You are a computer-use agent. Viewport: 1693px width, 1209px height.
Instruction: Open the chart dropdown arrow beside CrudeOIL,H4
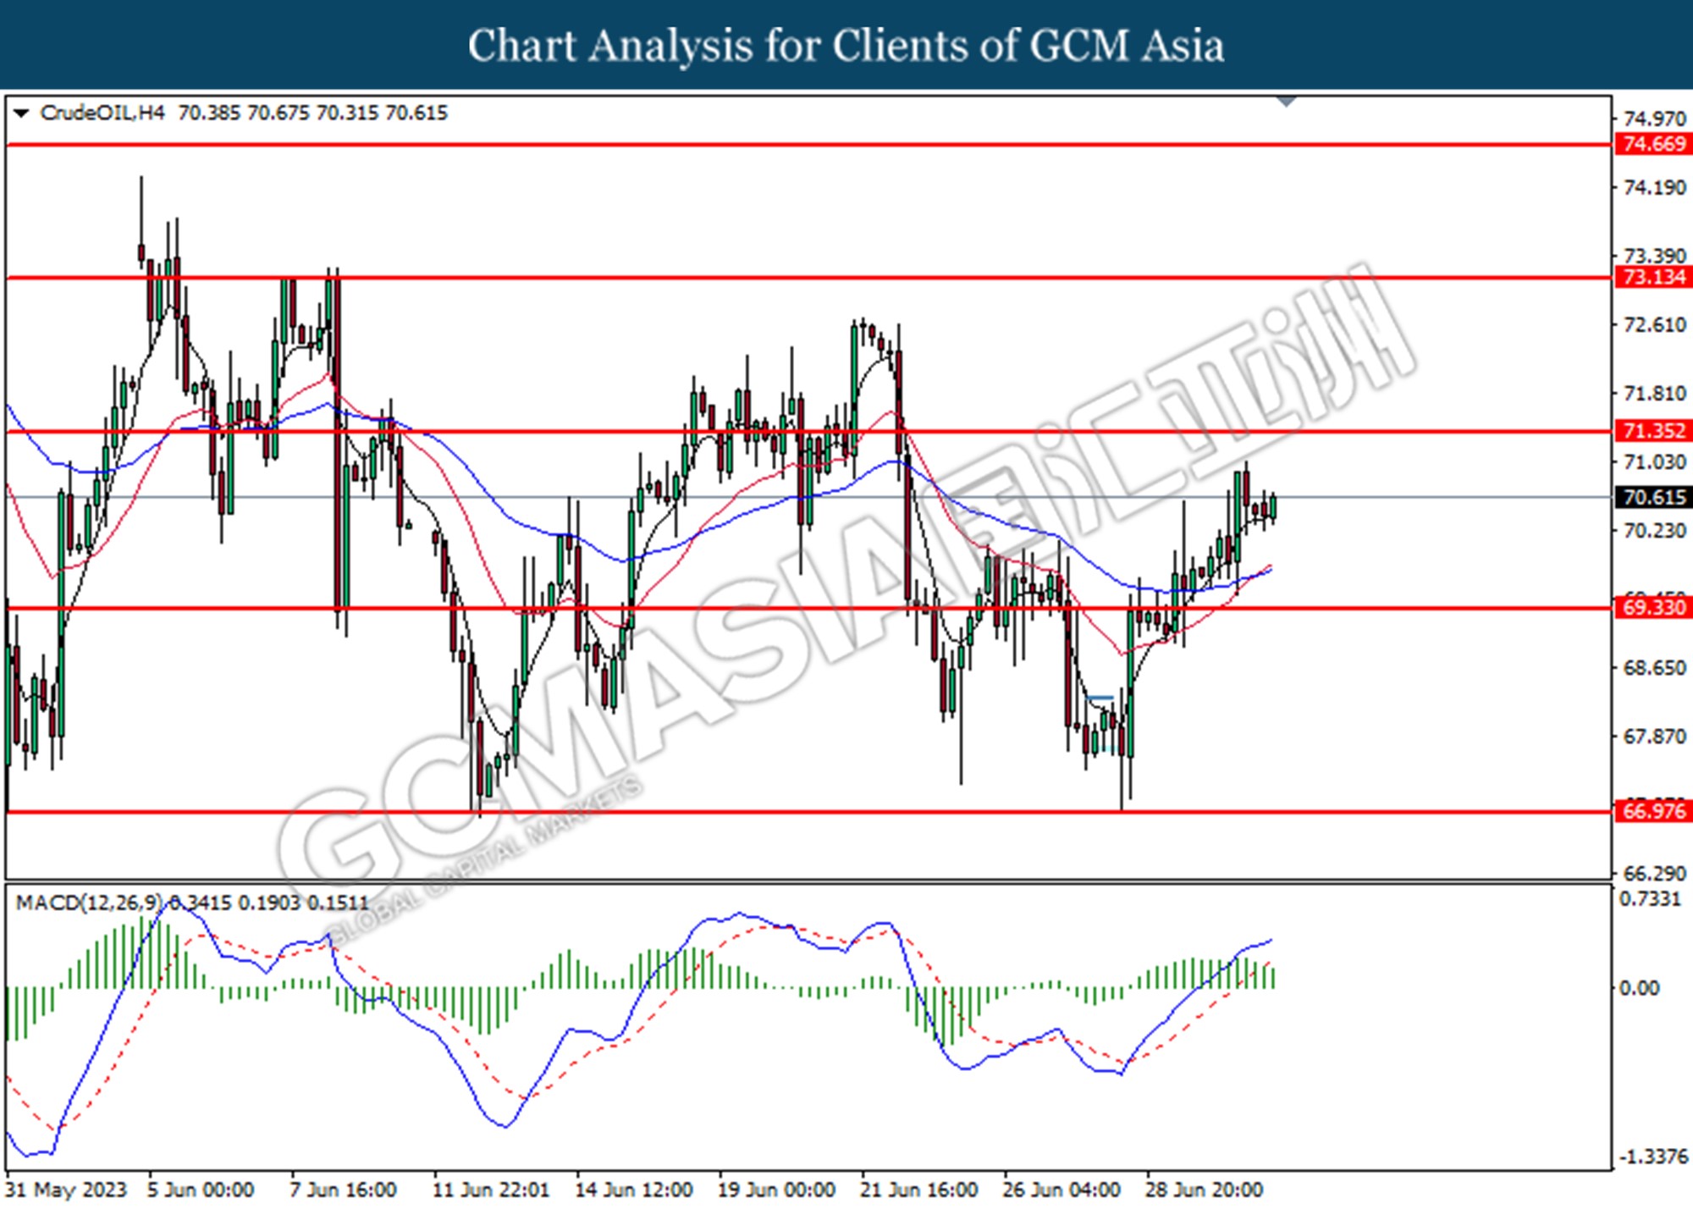pyautogui.click(x=21, y=113)
